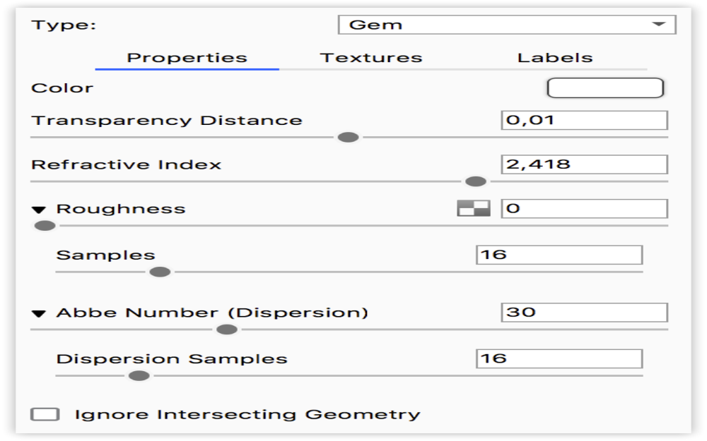
Task: Open the Type dropdown showing Gem
Action: click(507, 25)
